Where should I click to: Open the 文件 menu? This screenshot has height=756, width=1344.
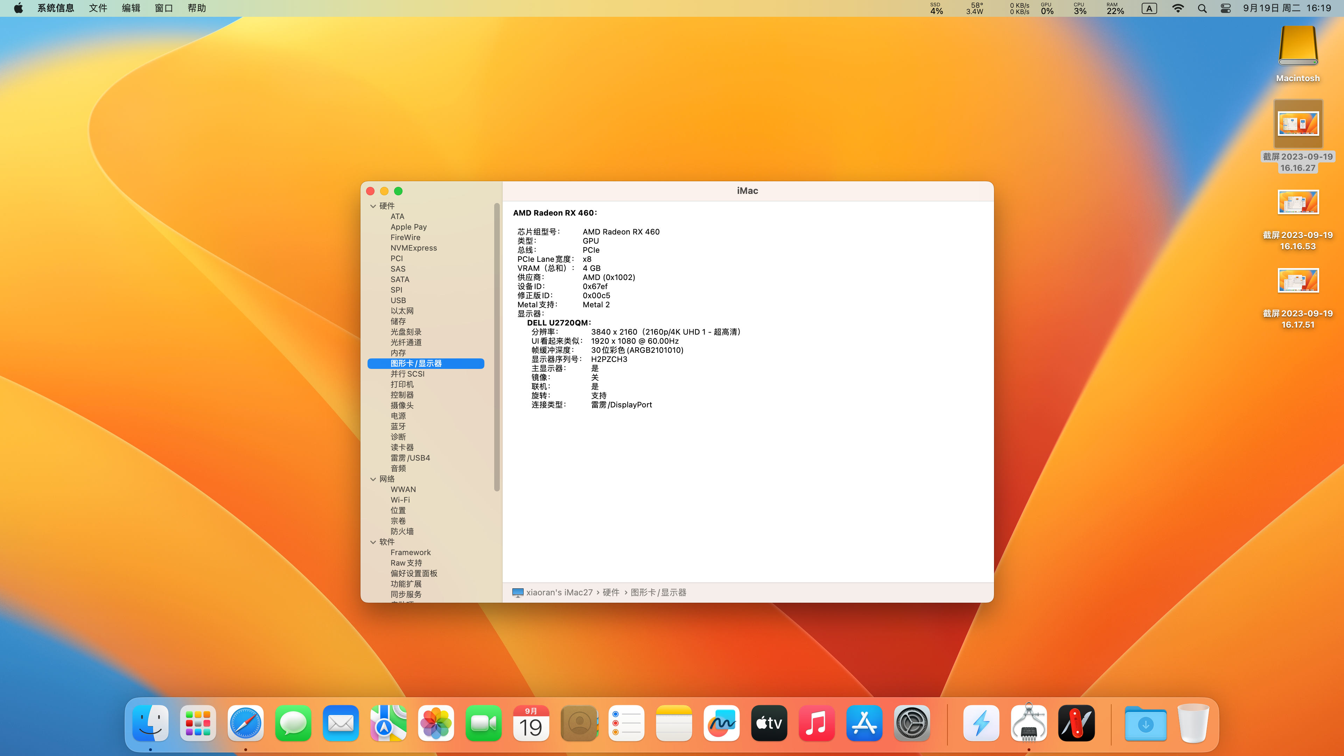point(98,8)
